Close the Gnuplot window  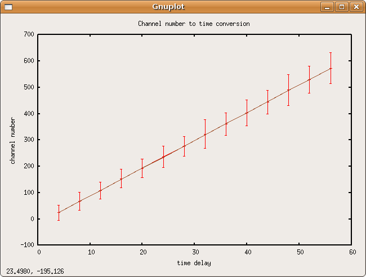355,7
